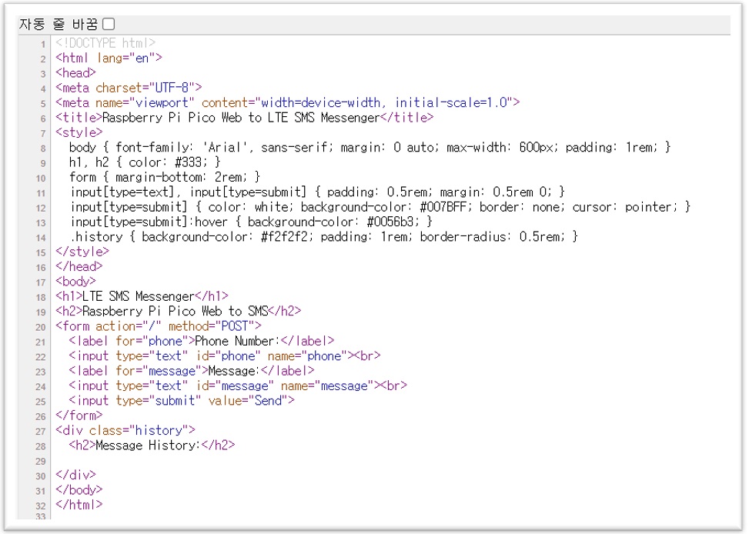
Task: Select line number 6 in the gutter
Action: click(44, 118)
